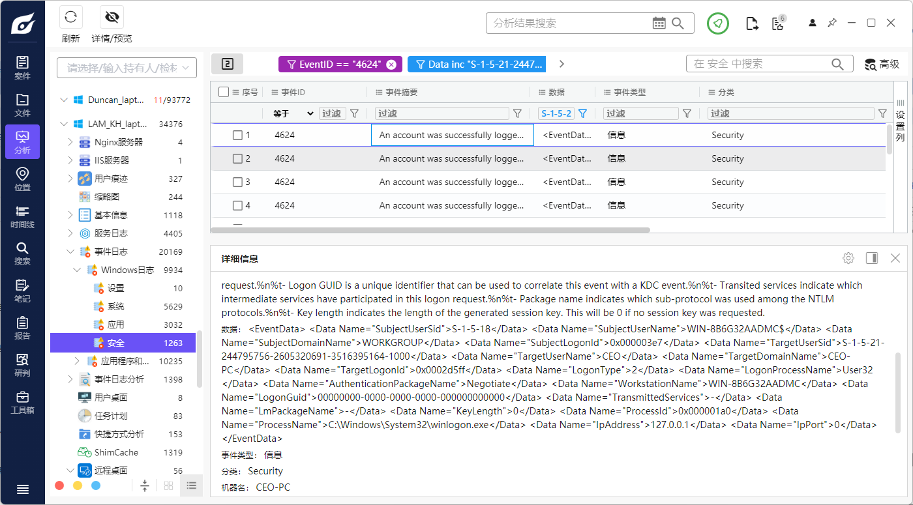This screenshot has width=913, height=505.
Task: Check the box for row 3
Action: (x=238, y=182)
